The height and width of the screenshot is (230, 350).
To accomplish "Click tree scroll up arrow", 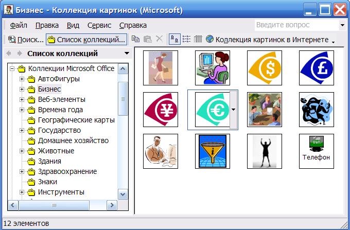I will point(123,69).
